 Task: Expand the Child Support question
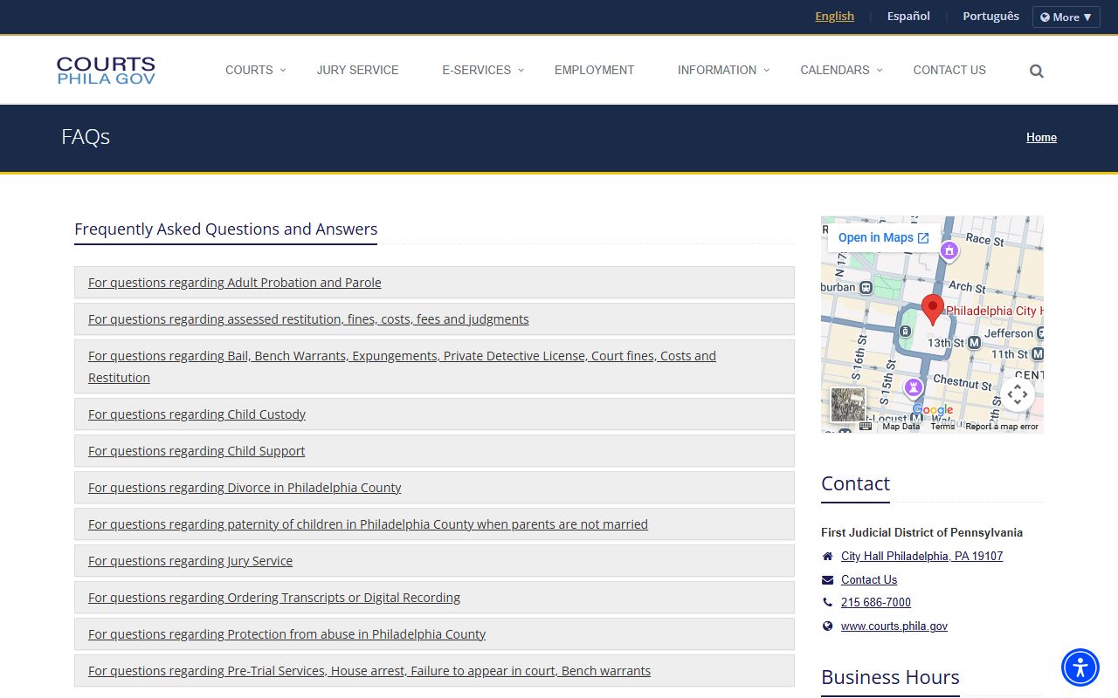(x=434, y=451)
